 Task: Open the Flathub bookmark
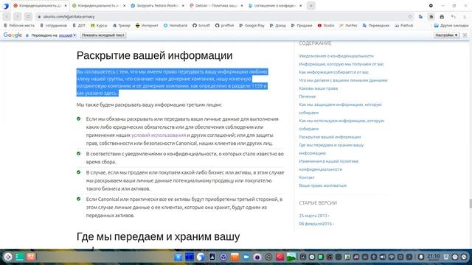[x=404, y=26]
